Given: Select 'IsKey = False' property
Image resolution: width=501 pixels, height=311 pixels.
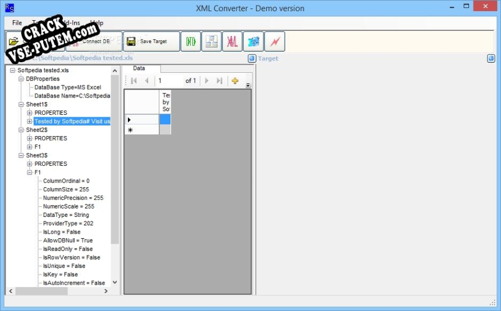Looking at the screenshot, I should (61, 275).
